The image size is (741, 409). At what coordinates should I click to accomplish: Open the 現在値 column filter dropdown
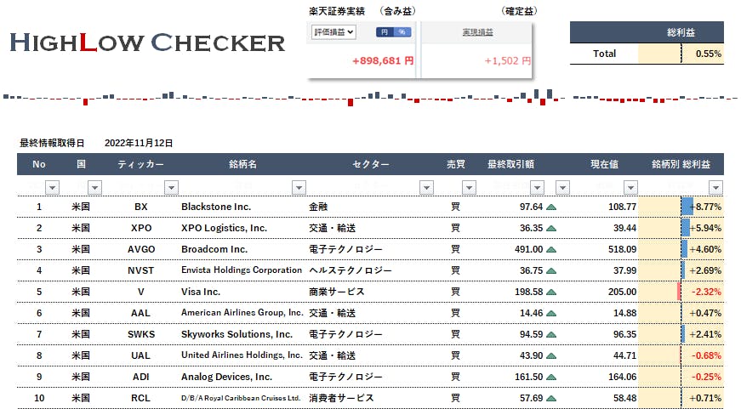click(x=629, y=187)
